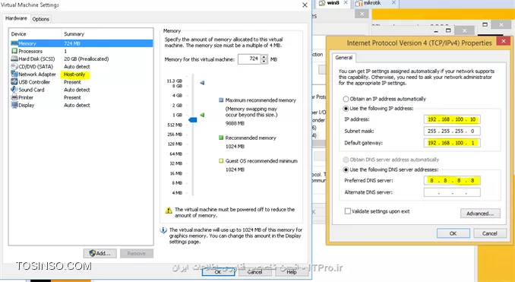Click the win8 tab icon
The width and height of the screenshot is (515, 282).
click(322, 3)
